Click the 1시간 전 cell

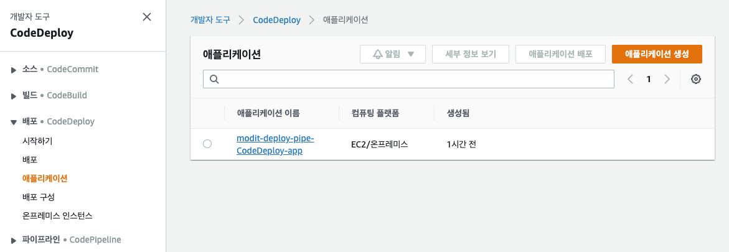(x=461, y=144)
